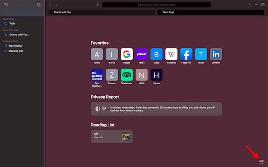Image resolution: width=268 pixels, height=167 pixels.
Task: Open The Weather Channel favorite
Action: [x=97, y=75]
